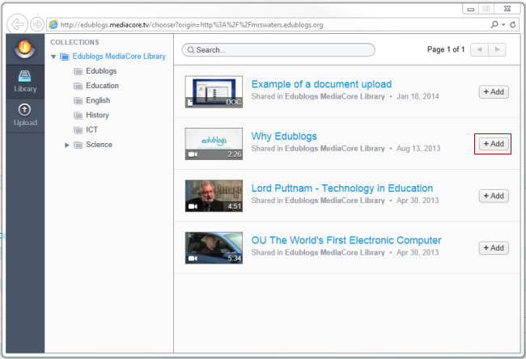Select the Edublogs folder in collections
Screen dimensions: 526x359
[x=101, y=71]
